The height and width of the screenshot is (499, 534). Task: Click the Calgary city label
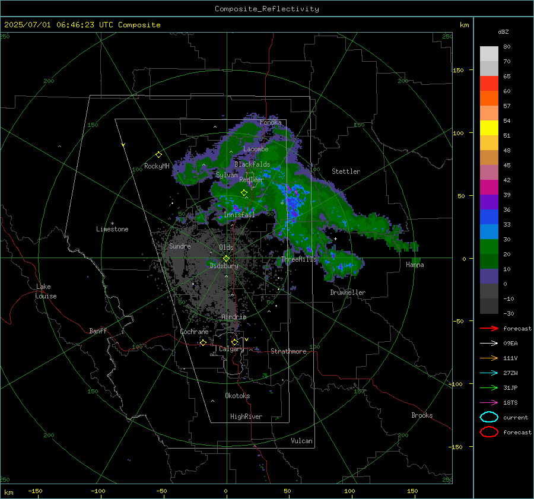click(x=231, y=349)
